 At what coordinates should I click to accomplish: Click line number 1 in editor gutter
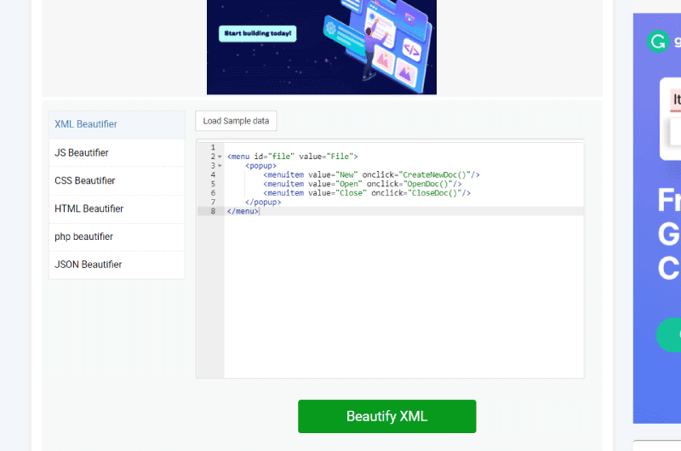coord(213,147)
